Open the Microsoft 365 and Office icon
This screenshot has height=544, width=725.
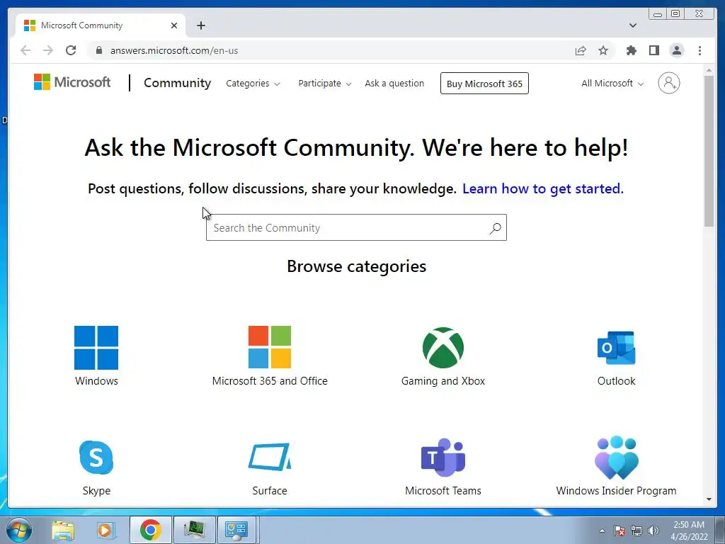[x=270, y=347]
